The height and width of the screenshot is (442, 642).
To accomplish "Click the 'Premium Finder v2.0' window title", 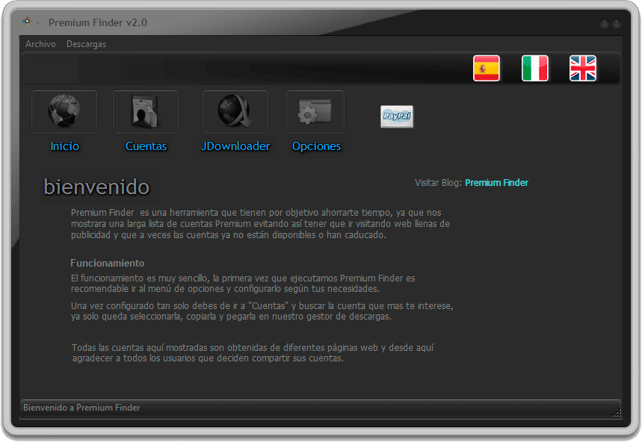I will [98, 22].
